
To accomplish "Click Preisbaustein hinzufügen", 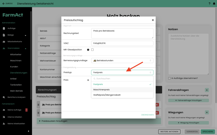I will [x=99, y=121].
